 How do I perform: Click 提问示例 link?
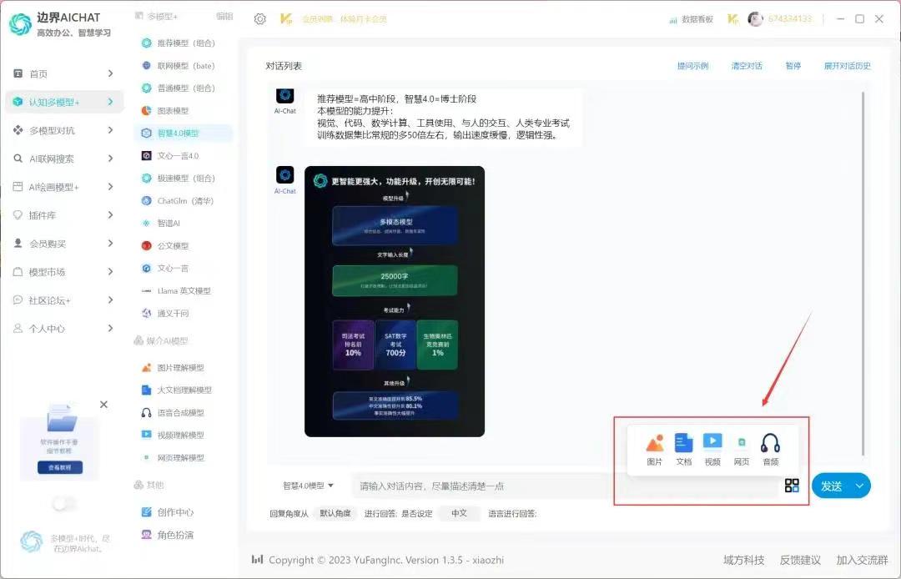tap(692, 66)
